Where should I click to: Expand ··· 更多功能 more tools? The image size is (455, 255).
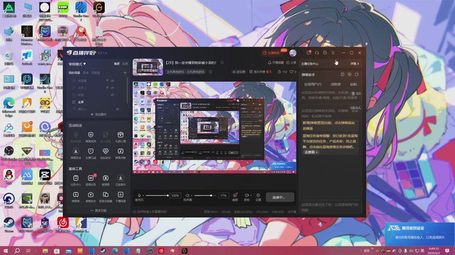pos(98,210)
